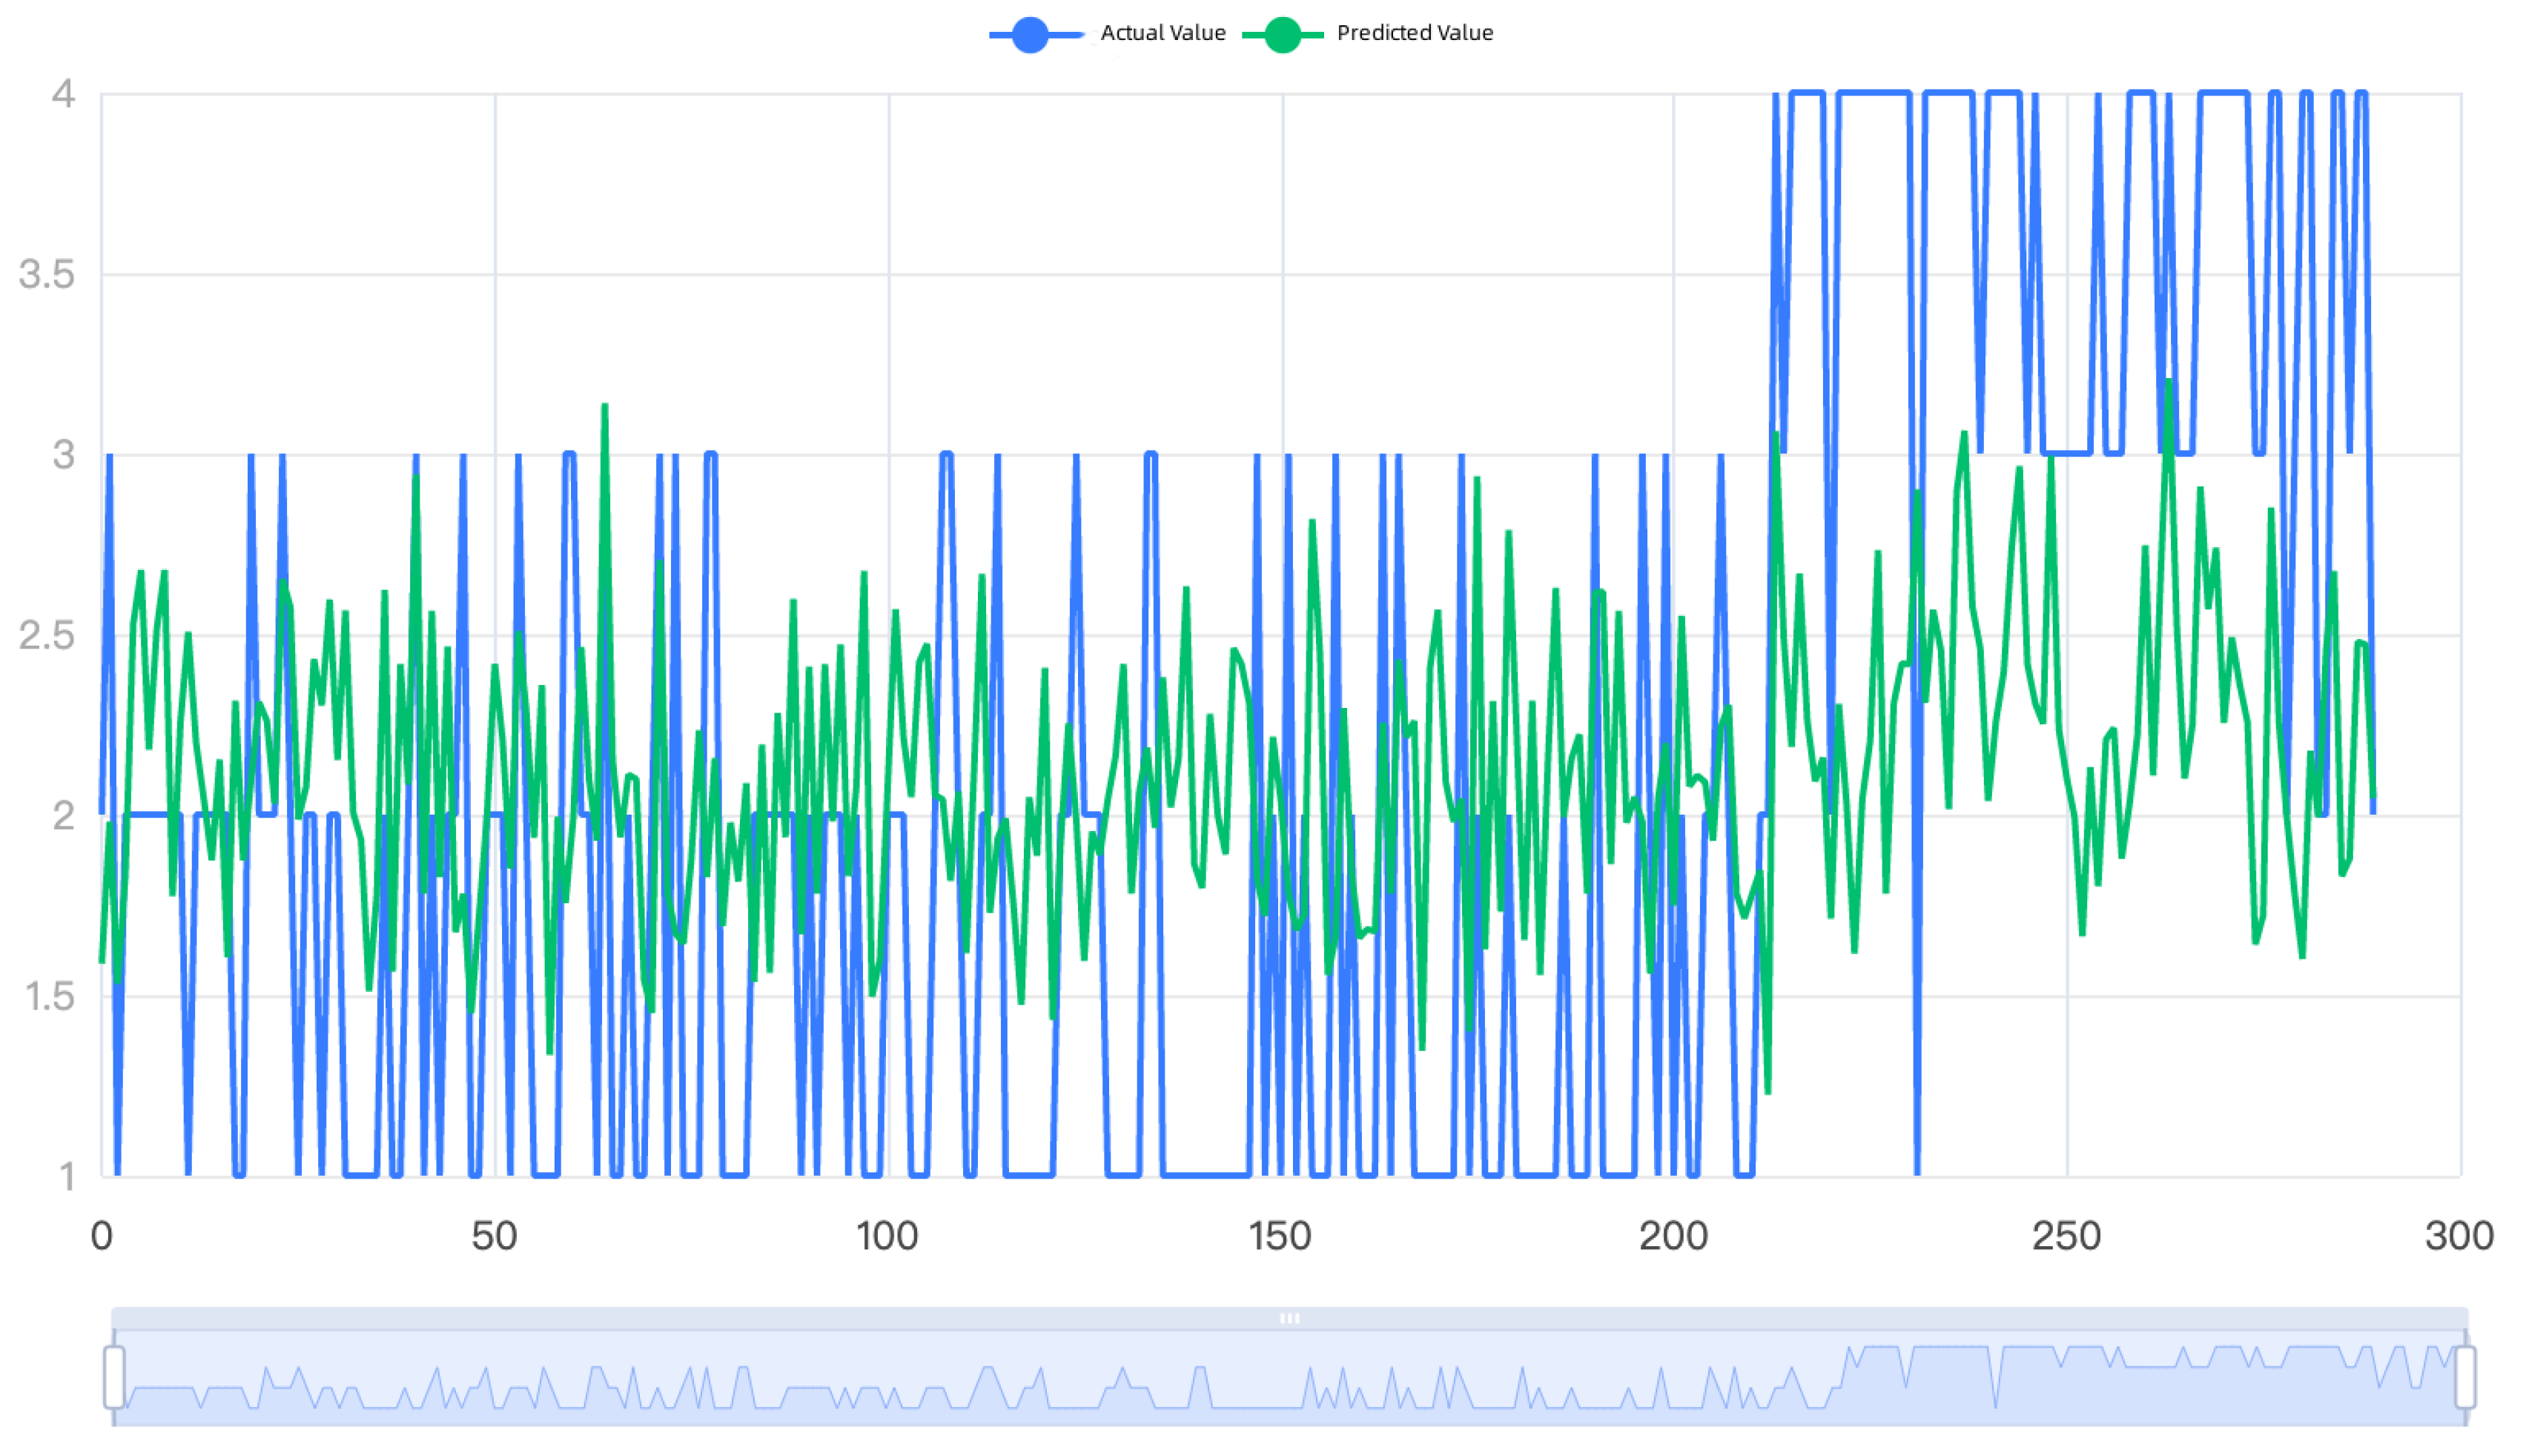Click the y-axis label 3.5
Viewport: 2523px width, 1456px height.
pos(47,275)
